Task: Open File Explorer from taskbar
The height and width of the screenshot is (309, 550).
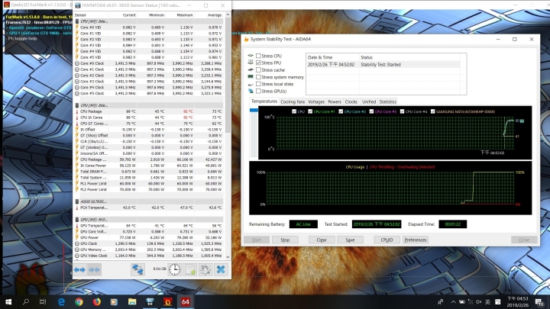Action: click(x=132, y=301)
